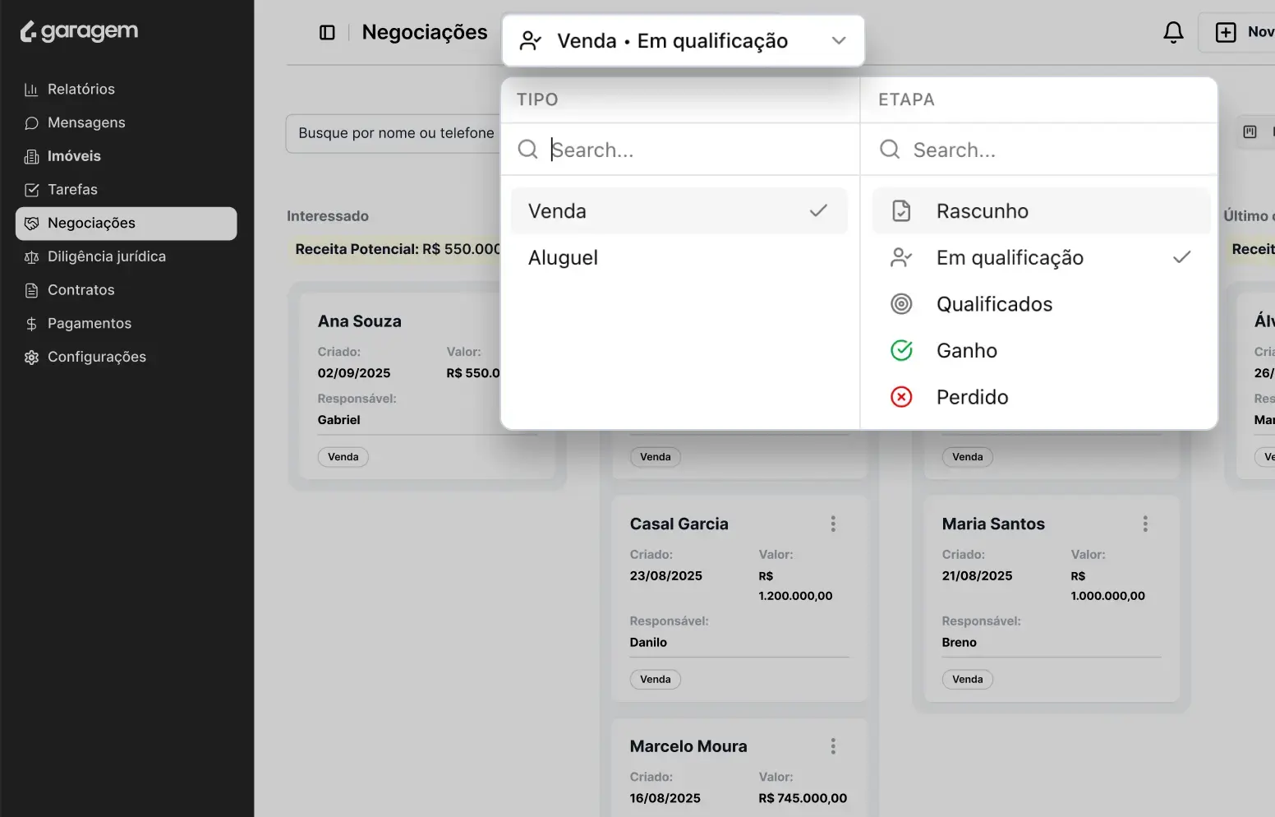
Task: Open Pagamentos via the dollar icon
Action: click(30, 323)
